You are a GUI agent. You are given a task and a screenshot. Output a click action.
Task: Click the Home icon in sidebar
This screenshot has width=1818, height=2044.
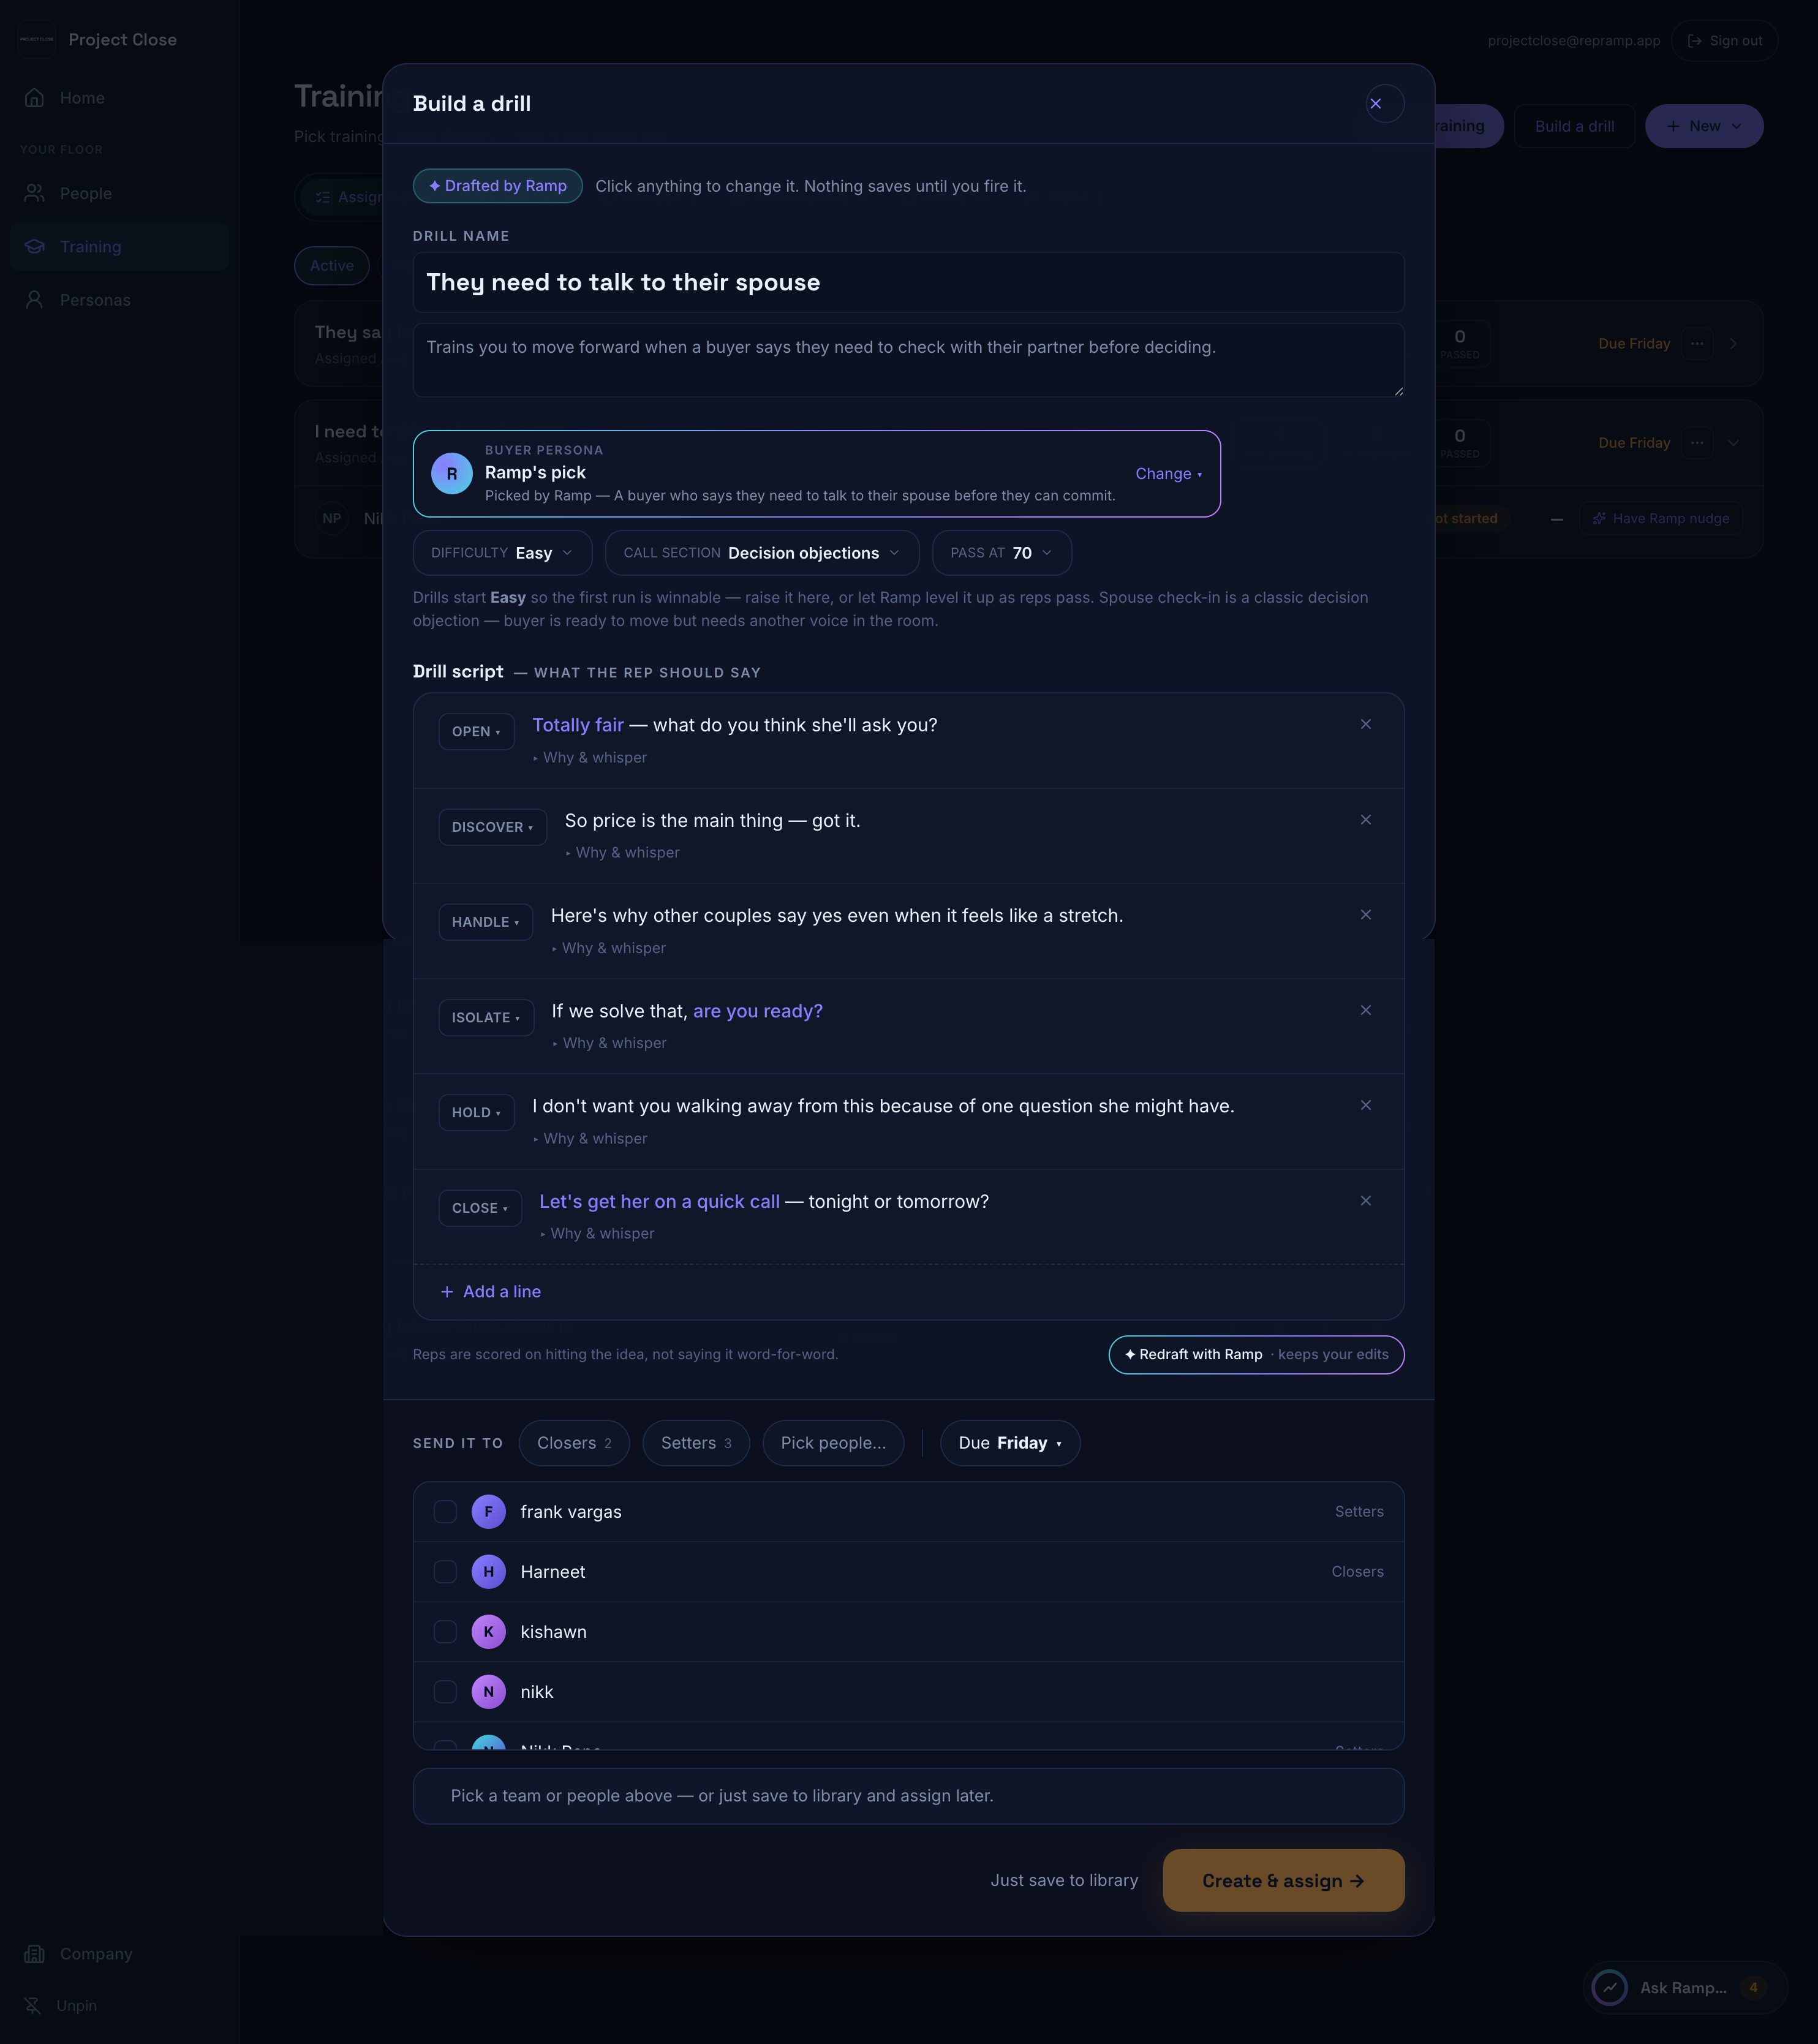(x=35, y=98)
